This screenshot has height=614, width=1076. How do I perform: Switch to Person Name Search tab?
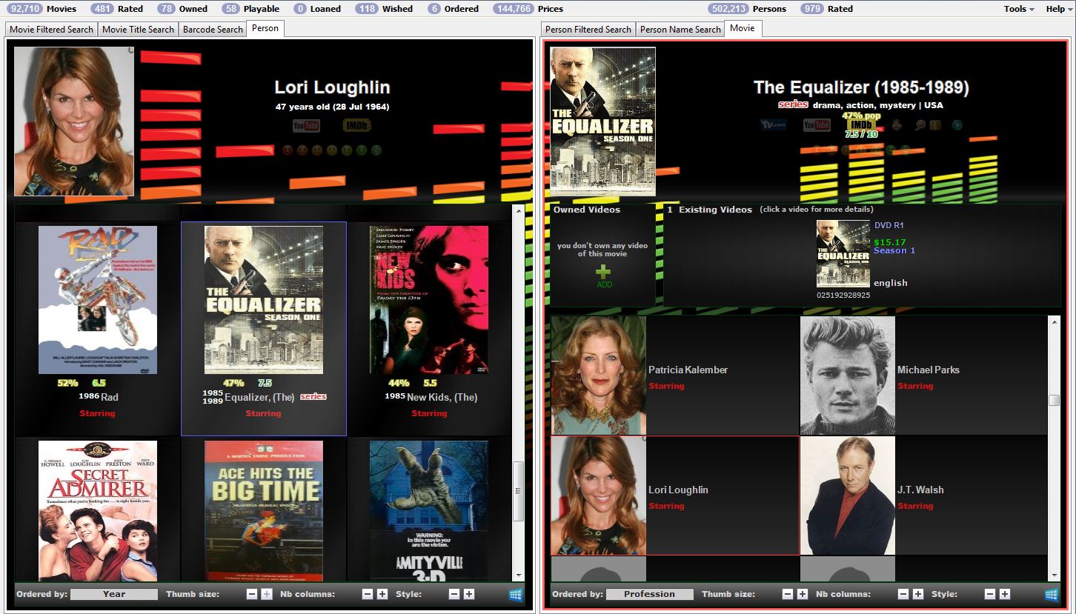[x=680, y=30]
